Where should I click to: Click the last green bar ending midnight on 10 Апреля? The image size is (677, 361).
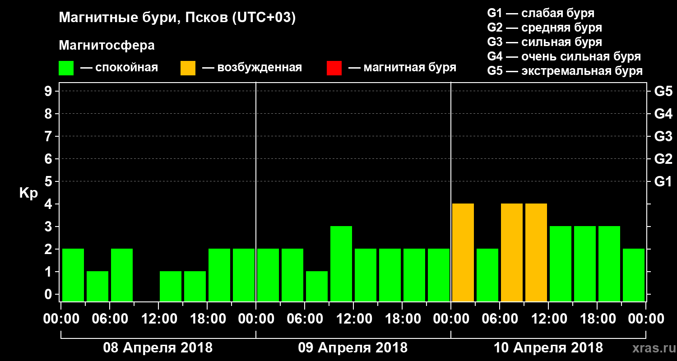pos(634,275)
